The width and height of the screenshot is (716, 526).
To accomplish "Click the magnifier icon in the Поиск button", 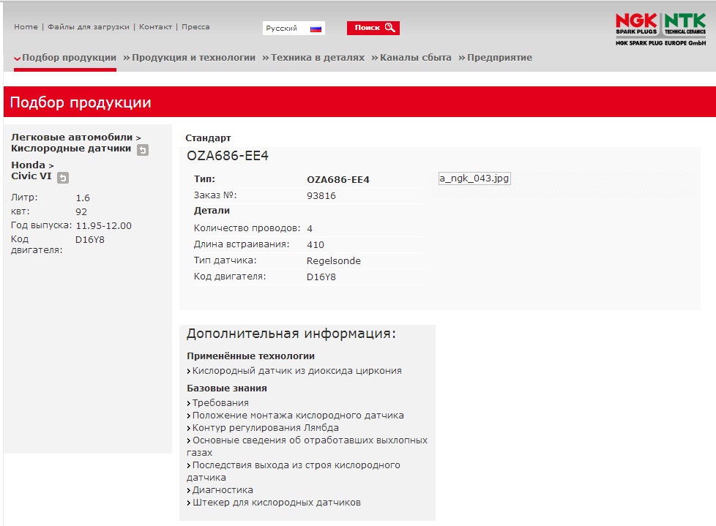I will point(390,27).
